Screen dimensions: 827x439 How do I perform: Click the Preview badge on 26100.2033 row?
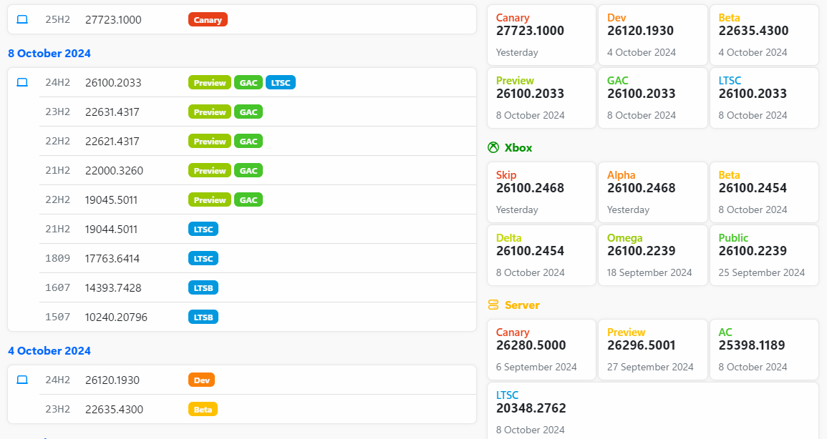209,83
